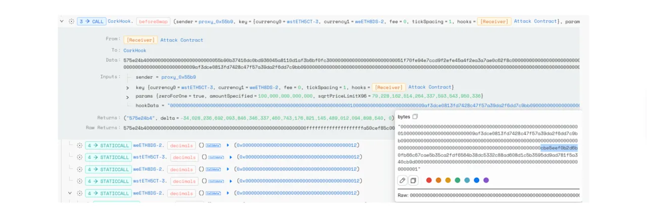
Task: Expand return arrow in fourth STATICCALL row
Action: pyautogui.click(x=231, y=181)
